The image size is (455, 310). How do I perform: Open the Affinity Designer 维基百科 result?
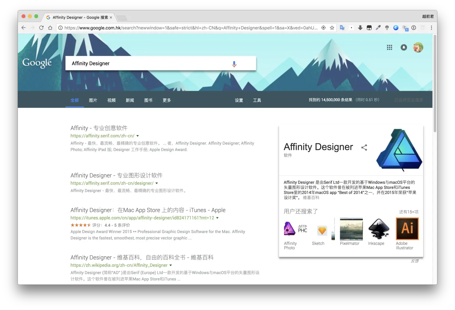142,257
